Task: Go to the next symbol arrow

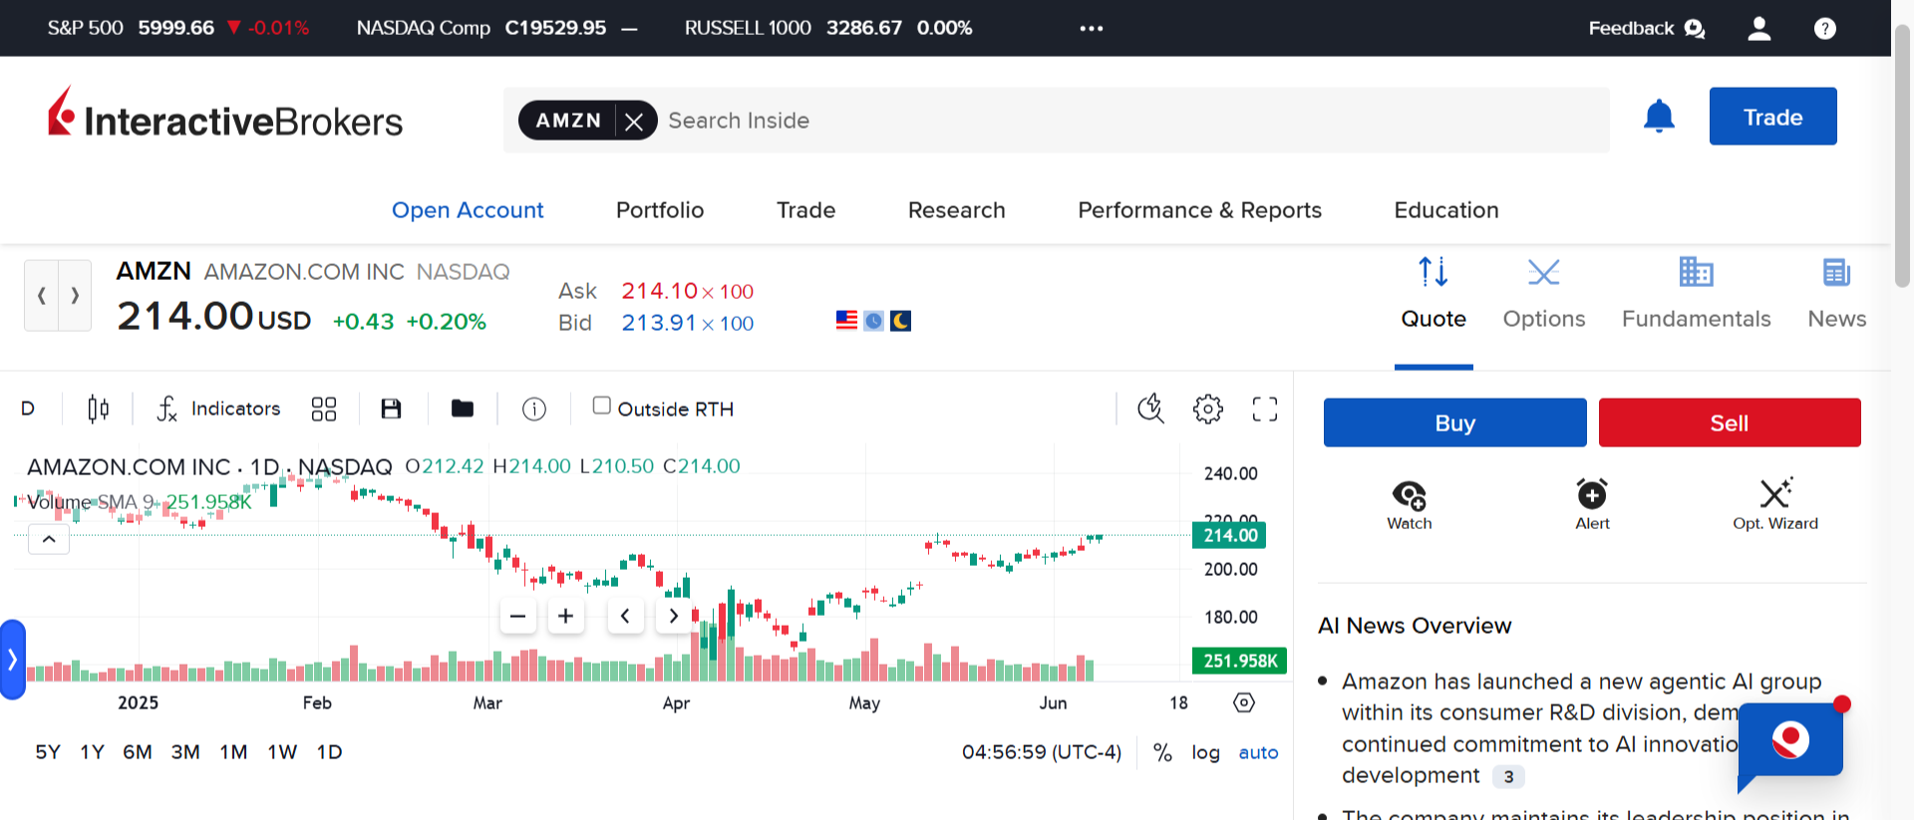Action: point(75,295)
